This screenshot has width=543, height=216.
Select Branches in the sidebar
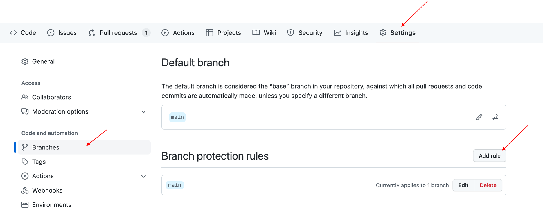pyautogui.click(x=84, y=147)
